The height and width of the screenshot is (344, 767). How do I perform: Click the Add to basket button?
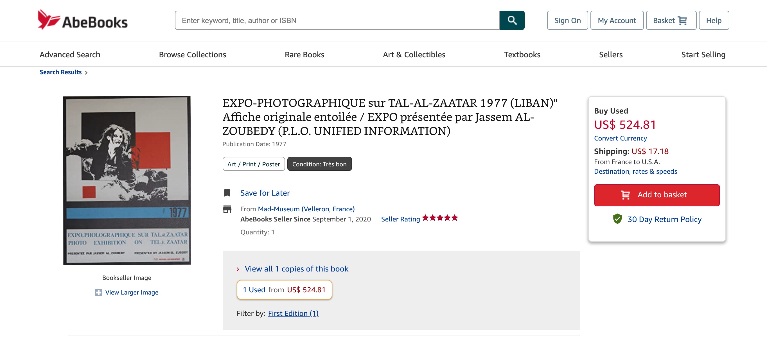pos(657,195)
